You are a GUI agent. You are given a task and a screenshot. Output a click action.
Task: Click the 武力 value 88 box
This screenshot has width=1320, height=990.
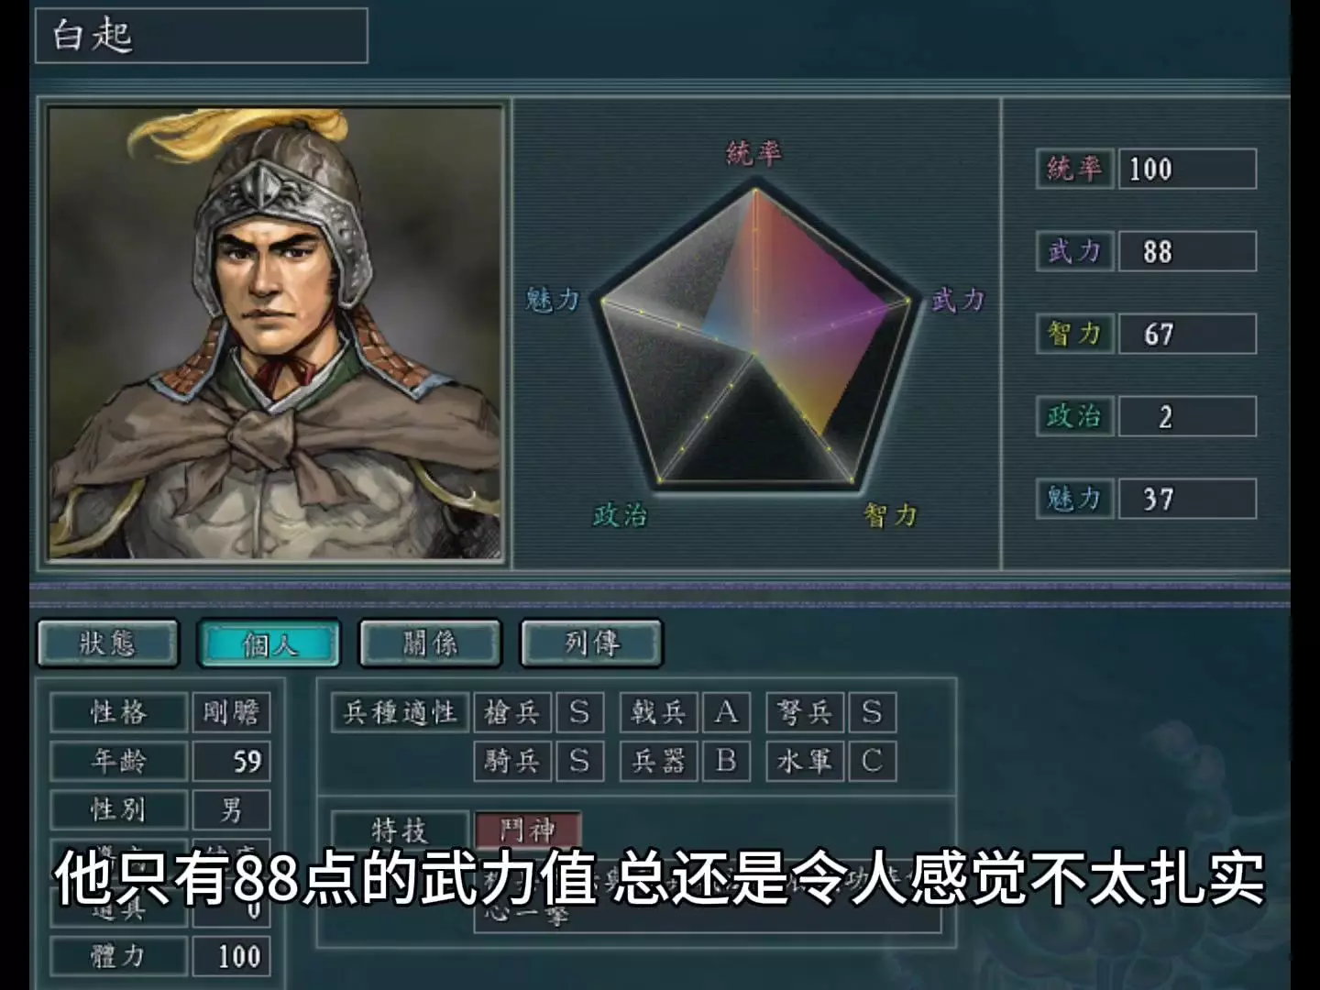pyautogui.click(x=1187, y=251)
